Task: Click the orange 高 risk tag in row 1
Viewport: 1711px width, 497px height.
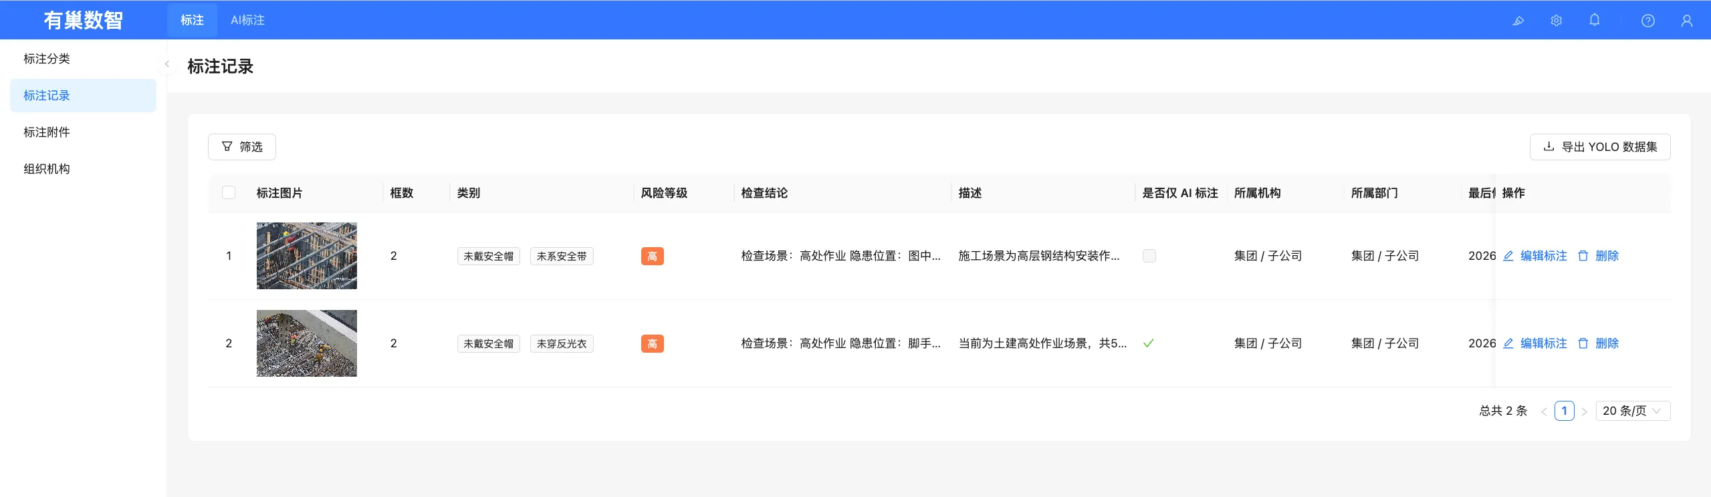Action: pyautogui.click(x=652, y=256)
